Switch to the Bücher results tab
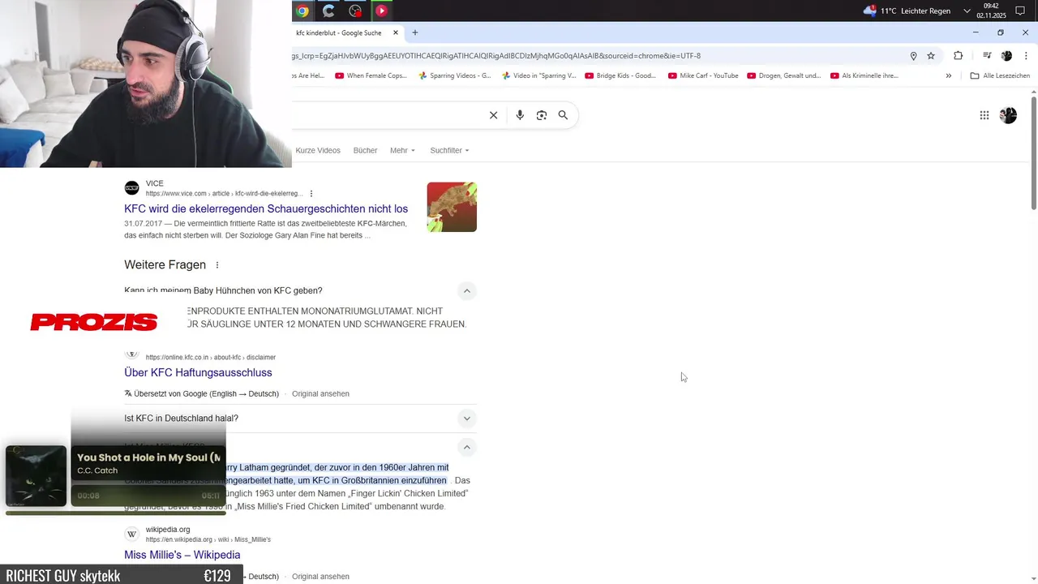This screenshot has height=584, width=1038. tap(365, 150)
